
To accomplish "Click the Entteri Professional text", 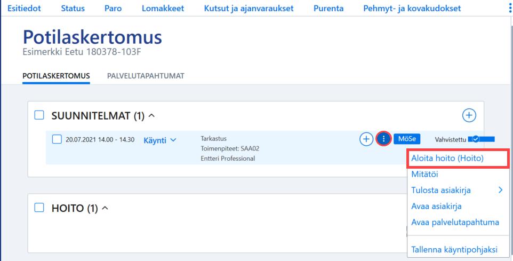I will pos(228,159).
